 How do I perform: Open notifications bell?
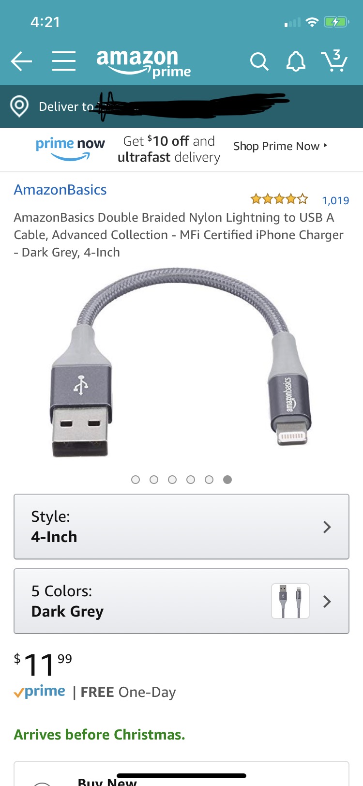(296, 61)
